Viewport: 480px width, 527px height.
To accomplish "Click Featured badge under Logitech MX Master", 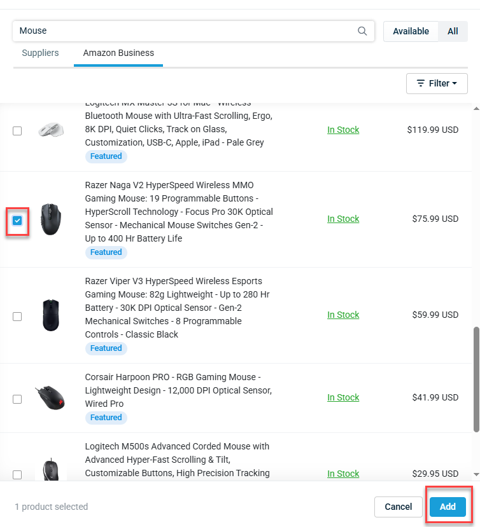I will [x=106, y=156].
